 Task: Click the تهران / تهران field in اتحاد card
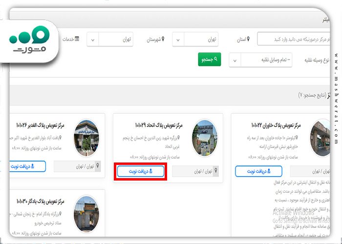(x=195, y=171)
